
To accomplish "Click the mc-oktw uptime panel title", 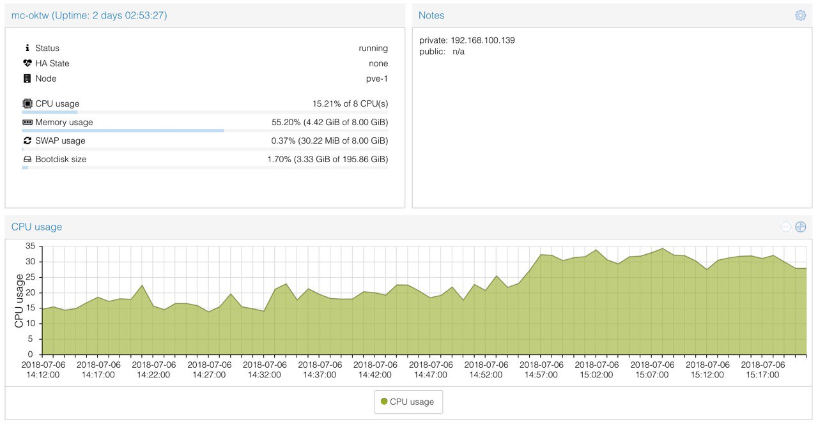I will pyautogui.click(x=89, y=15).
